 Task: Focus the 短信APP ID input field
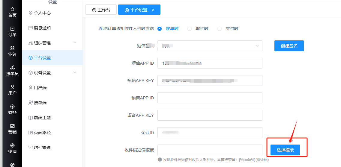click(210, 63)
